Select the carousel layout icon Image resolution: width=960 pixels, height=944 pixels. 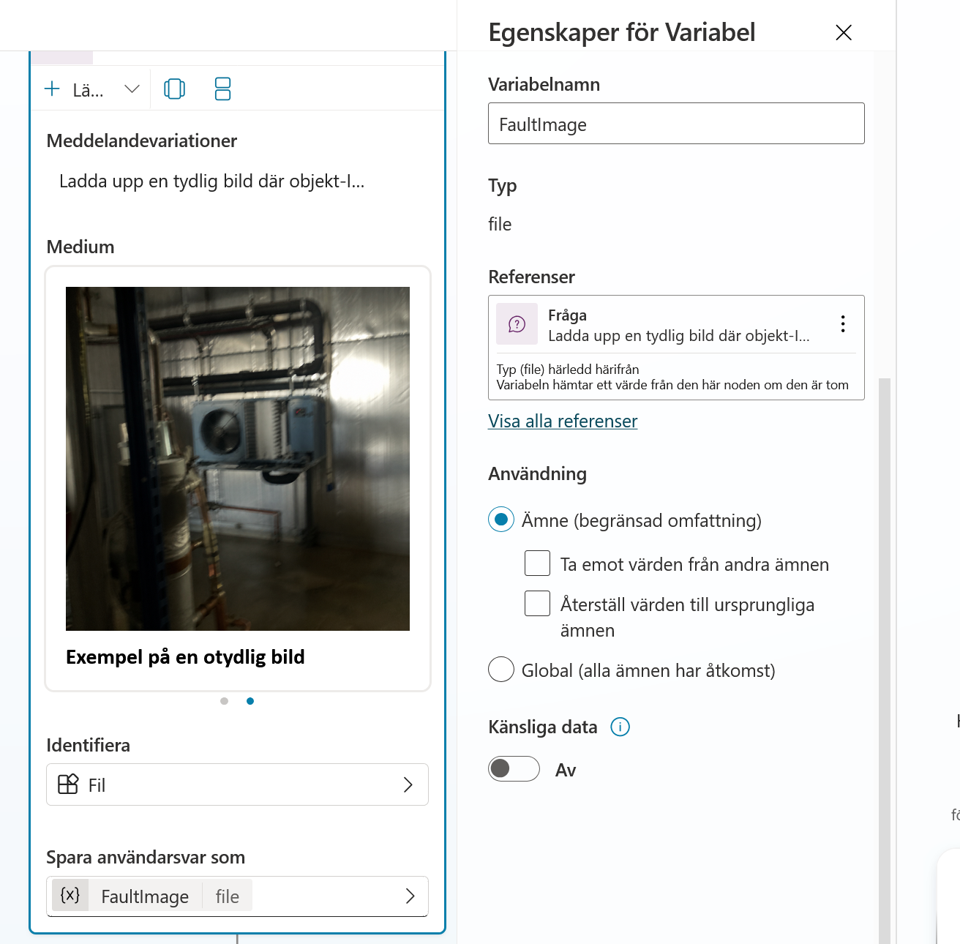tap(174, 89)
